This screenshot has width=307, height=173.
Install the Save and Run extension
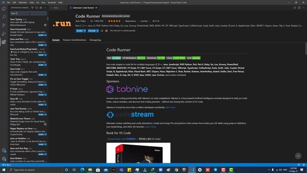(42, 45)
